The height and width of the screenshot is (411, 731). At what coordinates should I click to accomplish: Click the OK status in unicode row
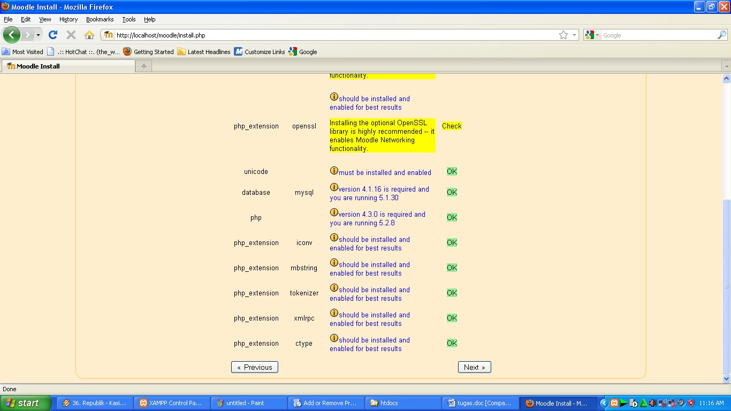point(452,171)
